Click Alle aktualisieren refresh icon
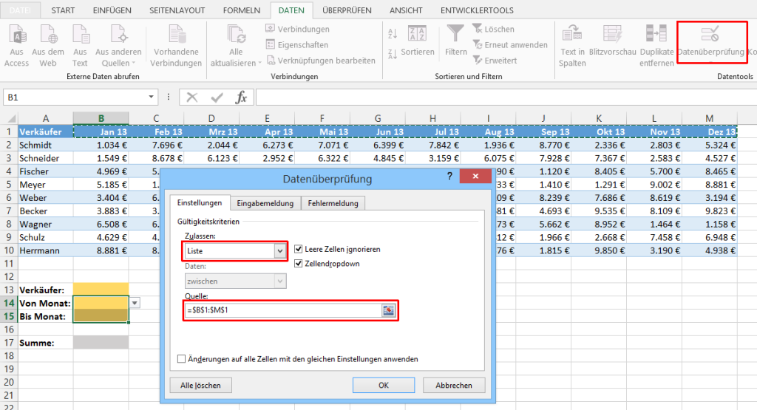Image resolution: width=757 pixels, height=410 pixels. 236,35
